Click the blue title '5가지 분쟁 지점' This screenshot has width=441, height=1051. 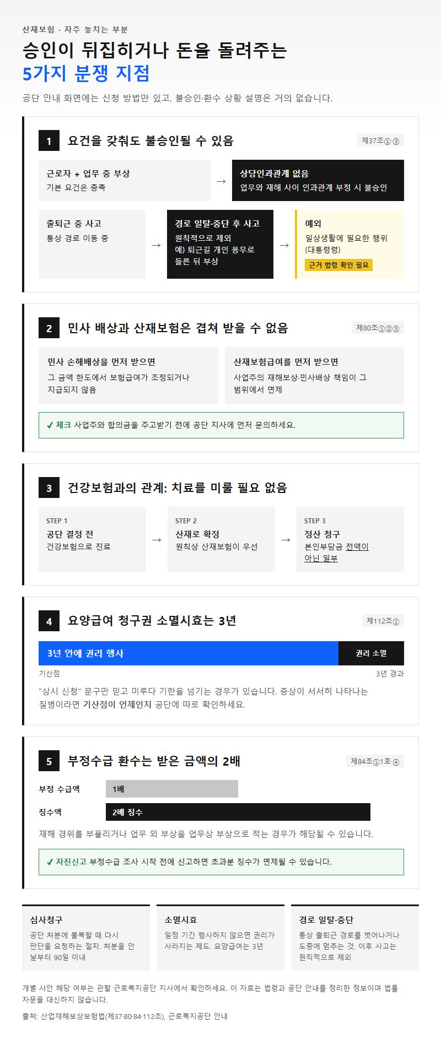(86, 73)
